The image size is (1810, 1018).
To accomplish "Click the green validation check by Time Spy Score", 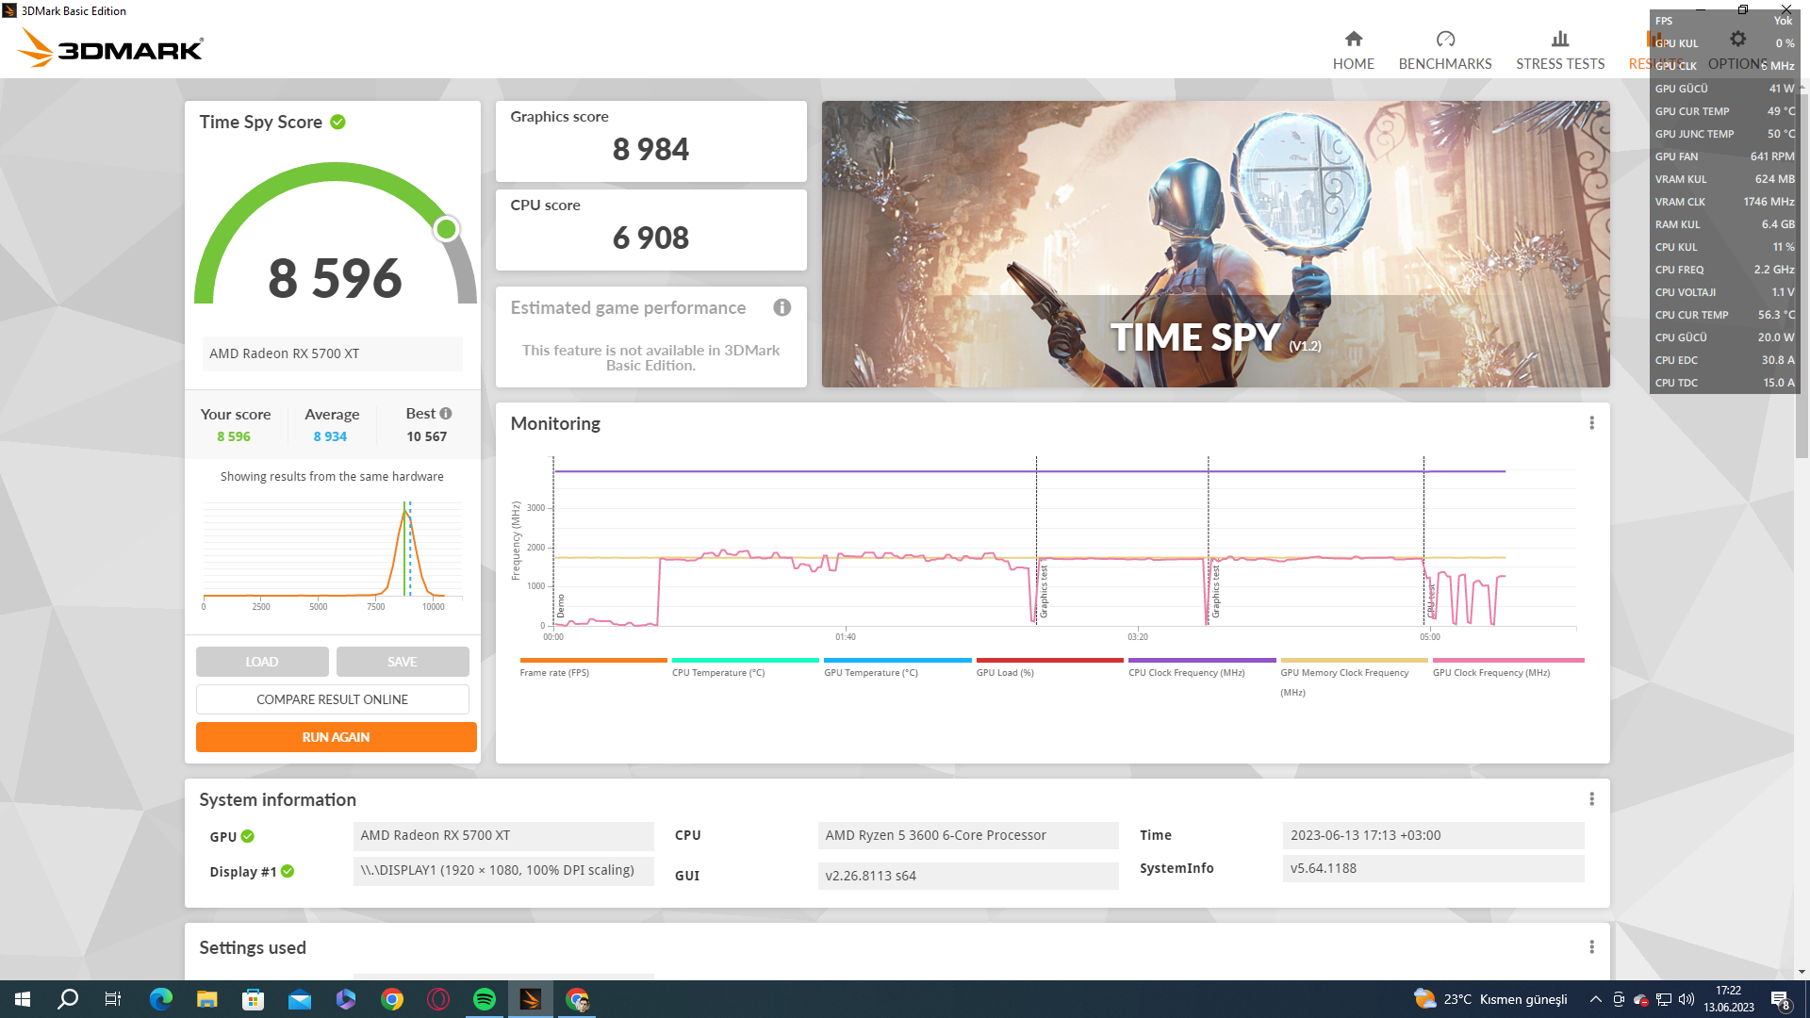I will tap(337, 122).
